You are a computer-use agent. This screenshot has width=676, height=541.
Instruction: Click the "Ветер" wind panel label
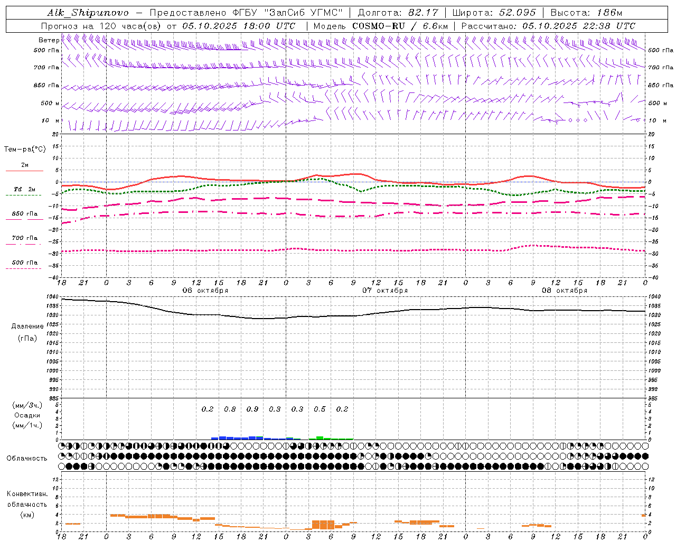[49, 40]
